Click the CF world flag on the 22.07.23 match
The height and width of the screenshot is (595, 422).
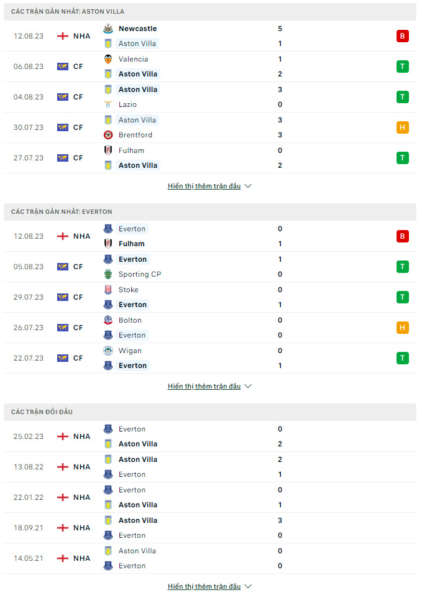(x=63, y=358)
